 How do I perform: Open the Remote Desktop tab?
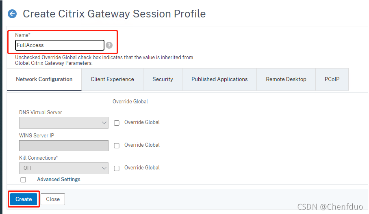tap(286, 79)
